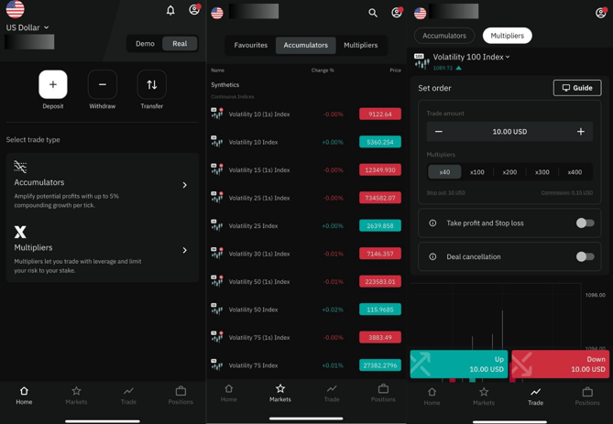
Task: Go to Positions in Markets screen navbar
Action: 383,393
